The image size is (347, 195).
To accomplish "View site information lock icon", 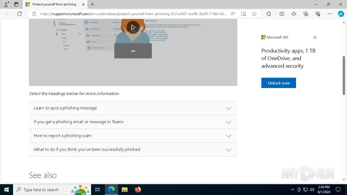I will [34, 14].
